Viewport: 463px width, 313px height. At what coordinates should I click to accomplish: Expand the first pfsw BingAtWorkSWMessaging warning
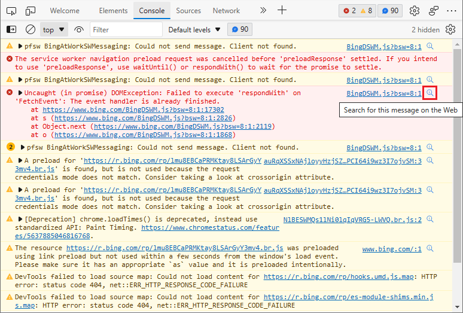point(20,46)
